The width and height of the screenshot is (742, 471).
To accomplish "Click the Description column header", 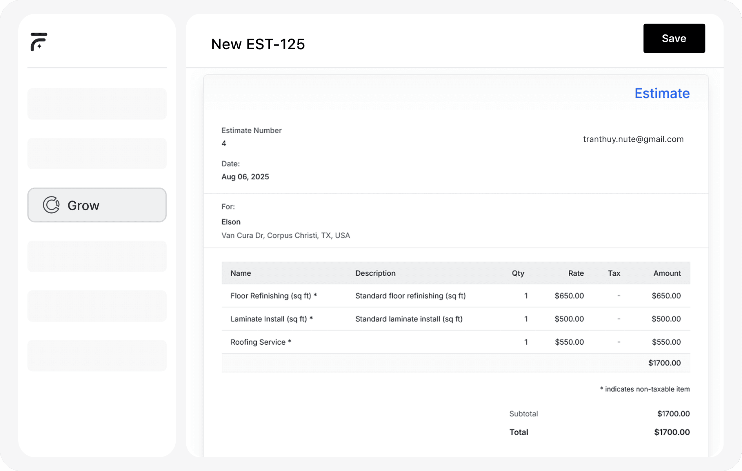I will tap(375, 273).
